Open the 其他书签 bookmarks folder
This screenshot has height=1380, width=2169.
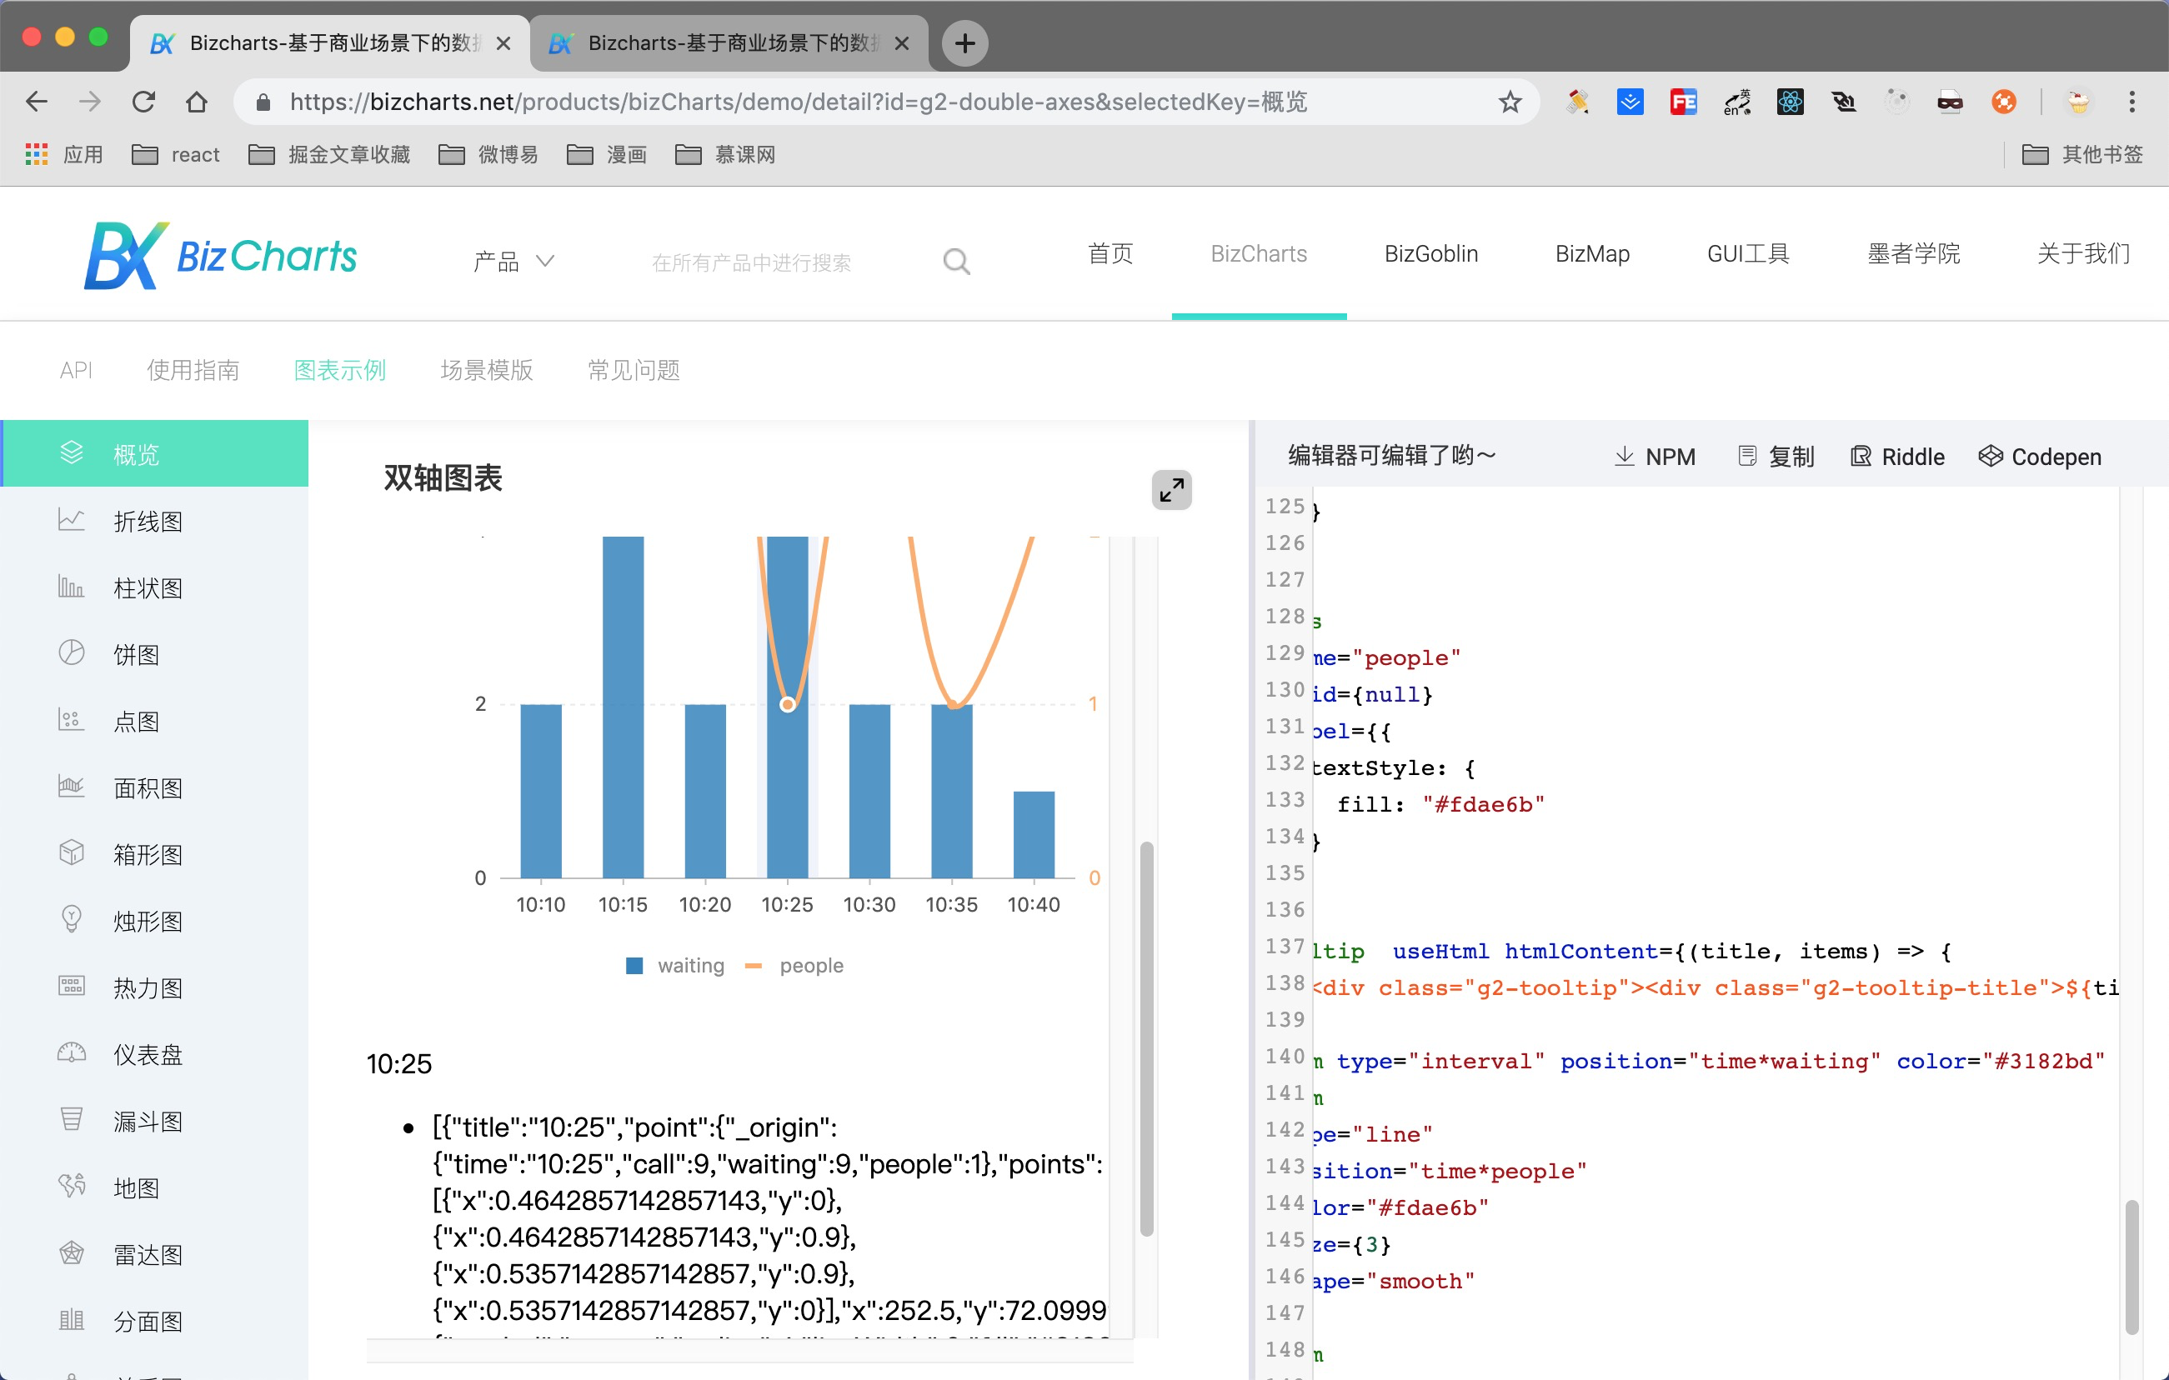pos(2082,155)
